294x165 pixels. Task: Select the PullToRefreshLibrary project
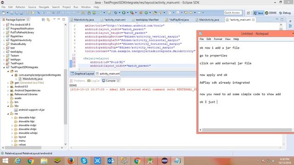[20, 33]
